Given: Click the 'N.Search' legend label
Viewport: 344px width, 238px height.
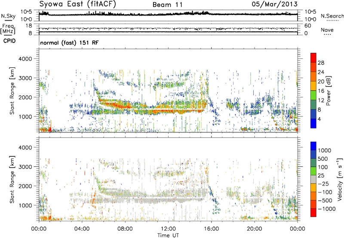Looking at the screenshot, I should click(x=332, y=16).
